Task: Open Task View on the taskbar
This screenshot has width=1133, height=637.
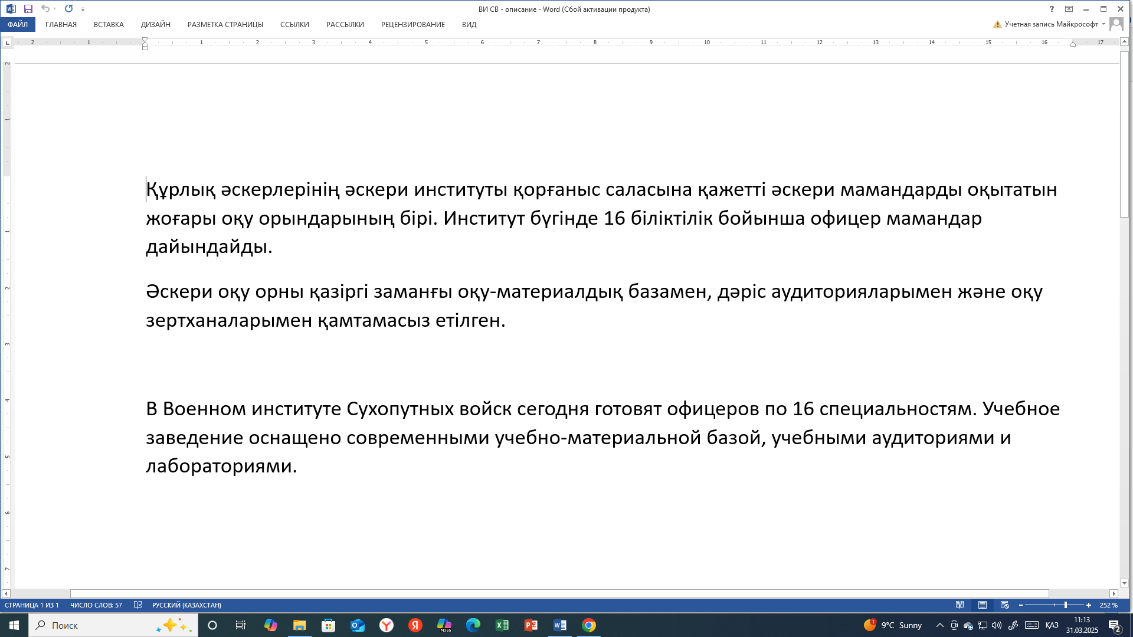Action: (x=241, y=625)
